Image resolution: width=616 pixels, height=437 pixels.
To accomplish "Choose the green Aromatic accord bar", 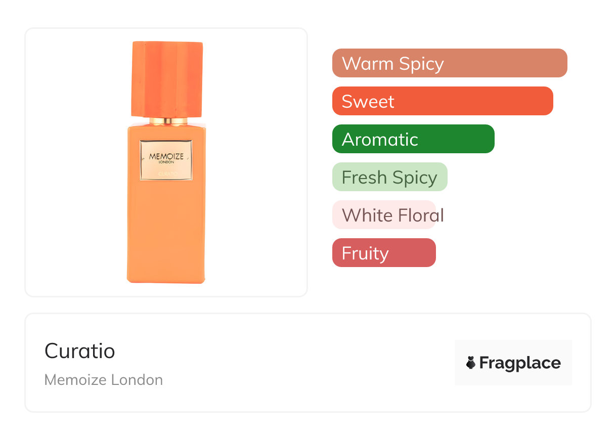I will tap(413, 139).
